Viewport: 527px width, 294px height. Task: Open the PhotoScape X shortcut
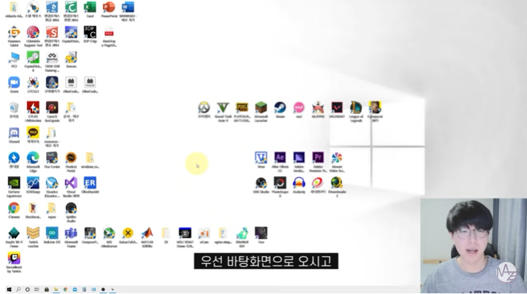pos(280,187)
